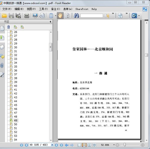Open the 文件(F) menu

click(7, 9)
